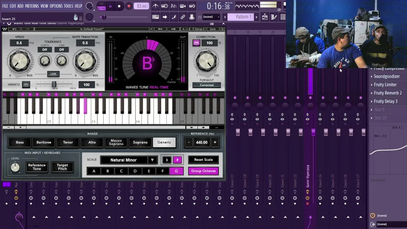The image size is (407, 229).
Task: Click the Setup A button
Action: click(x=199, y=29)
